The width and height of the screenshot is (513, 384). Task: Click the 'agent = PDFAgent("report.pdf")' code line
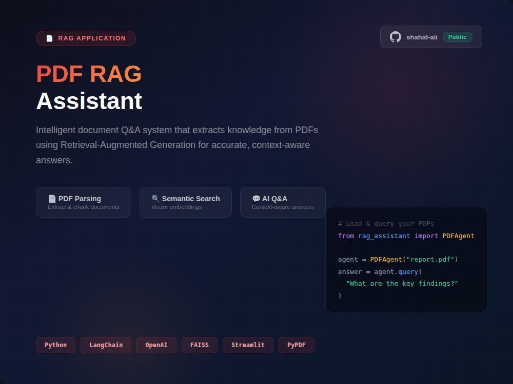pyautogui.click(x=398, y=259)
